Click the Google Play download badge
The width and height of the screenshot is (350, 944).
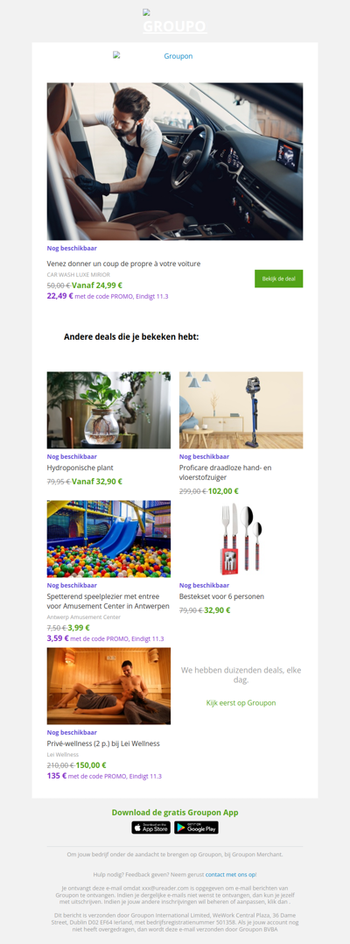pyautogui.click(x=196, y=828)
